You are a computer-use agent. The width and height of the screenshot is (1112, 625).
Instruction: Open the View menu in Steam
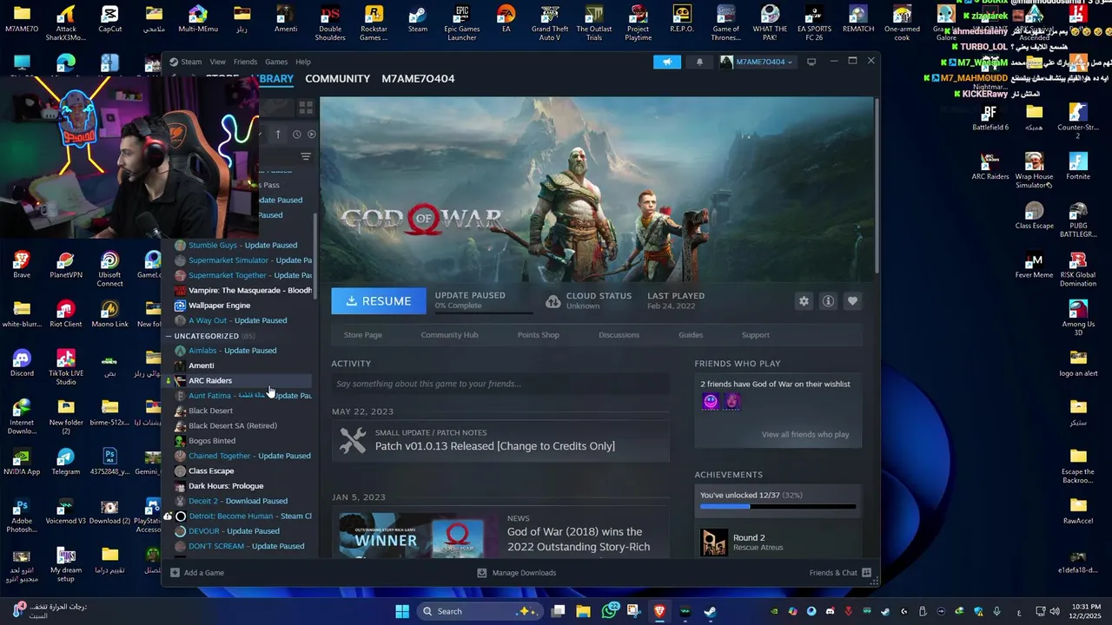(x=217, y=62)
